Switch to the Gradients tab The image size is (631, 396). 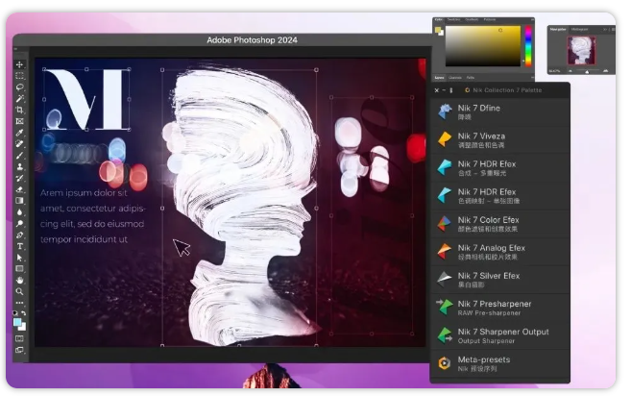coord(472,19)
